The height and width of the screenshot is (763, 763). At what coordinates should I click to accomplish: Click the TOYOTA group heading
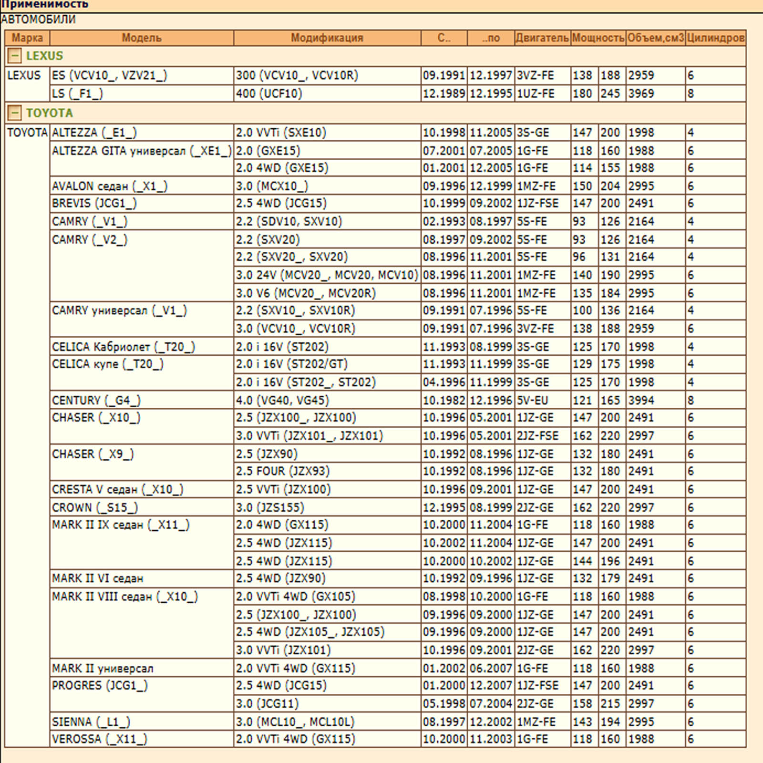tap(49, 113)
